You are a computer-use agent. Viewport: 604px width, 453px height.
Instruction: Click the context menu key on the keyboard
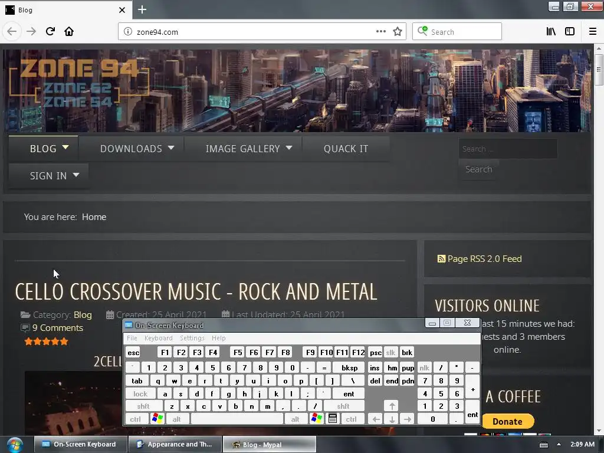pyautogui.click(x=333, y=419)
